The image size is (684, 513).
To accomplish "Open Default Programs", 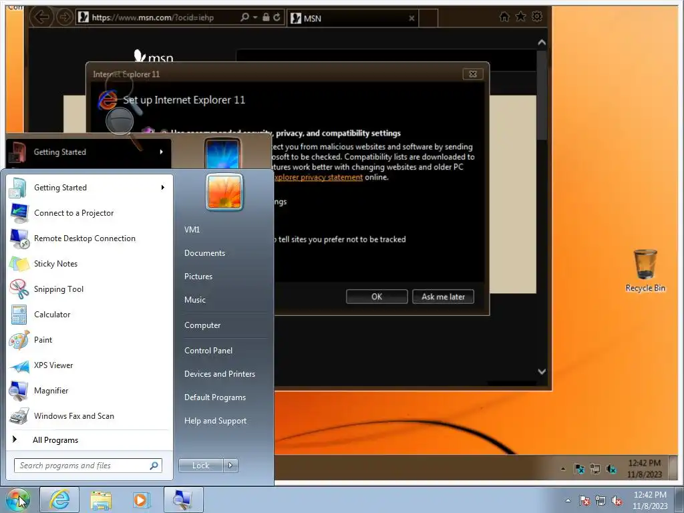I will [215, 397].
